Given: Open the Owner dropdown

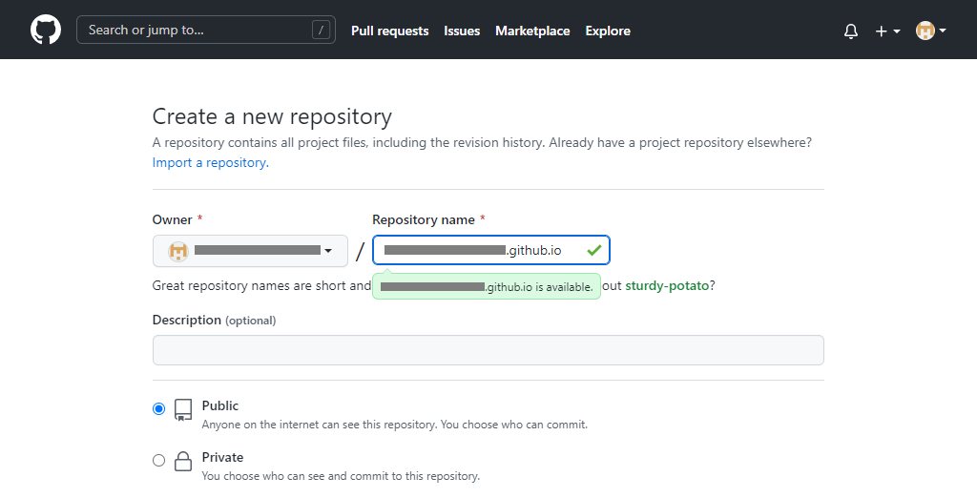Looking at the screenshot, I should coord(250,251).
